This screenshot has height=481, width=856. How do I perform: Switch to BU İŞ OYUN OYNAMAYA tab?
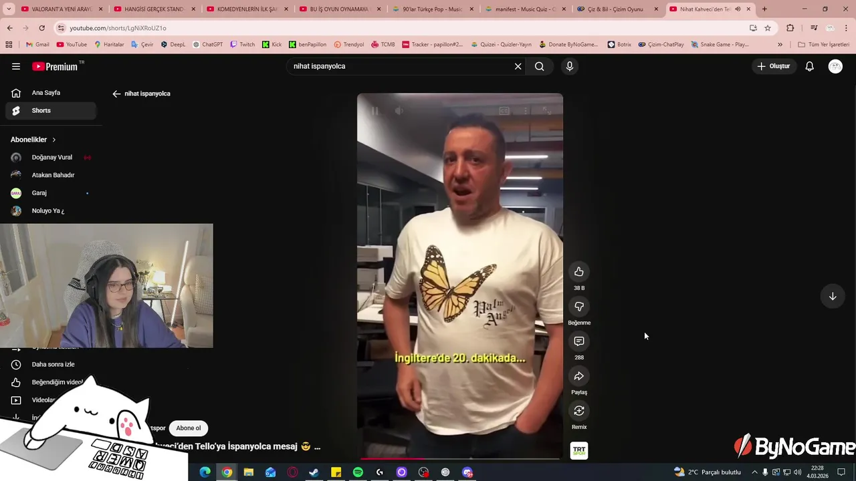[x=339, y=9]
